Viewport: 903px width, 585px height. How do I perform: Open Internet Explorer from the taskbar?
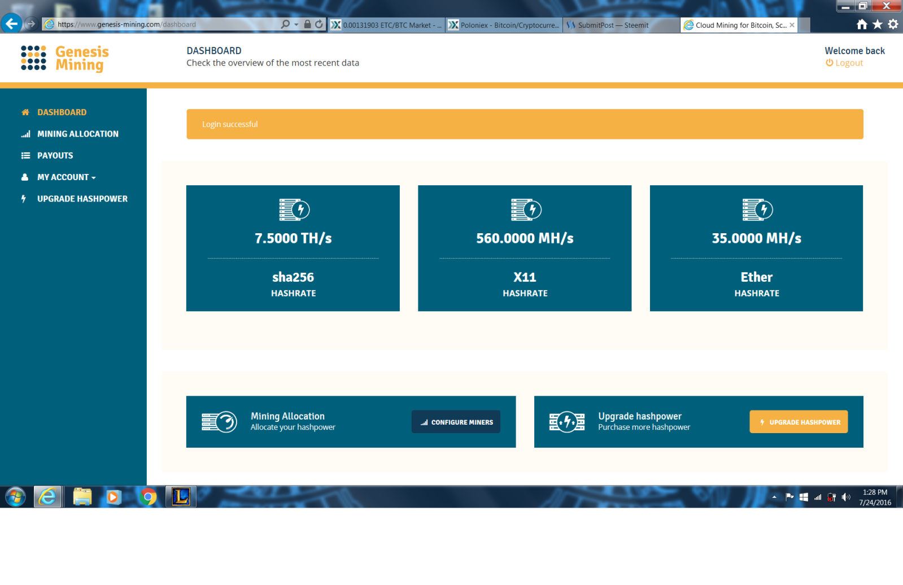click(x=48, y=497)
